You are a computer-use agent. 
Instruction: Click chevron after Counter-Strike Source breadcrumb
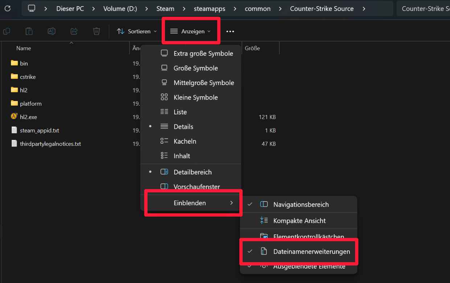click(364, 8)
